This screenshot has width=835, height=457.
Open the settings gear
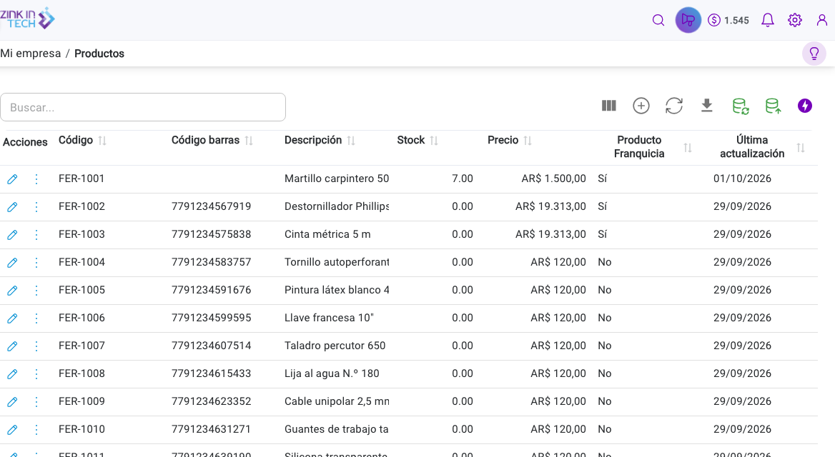pos(794,20)
